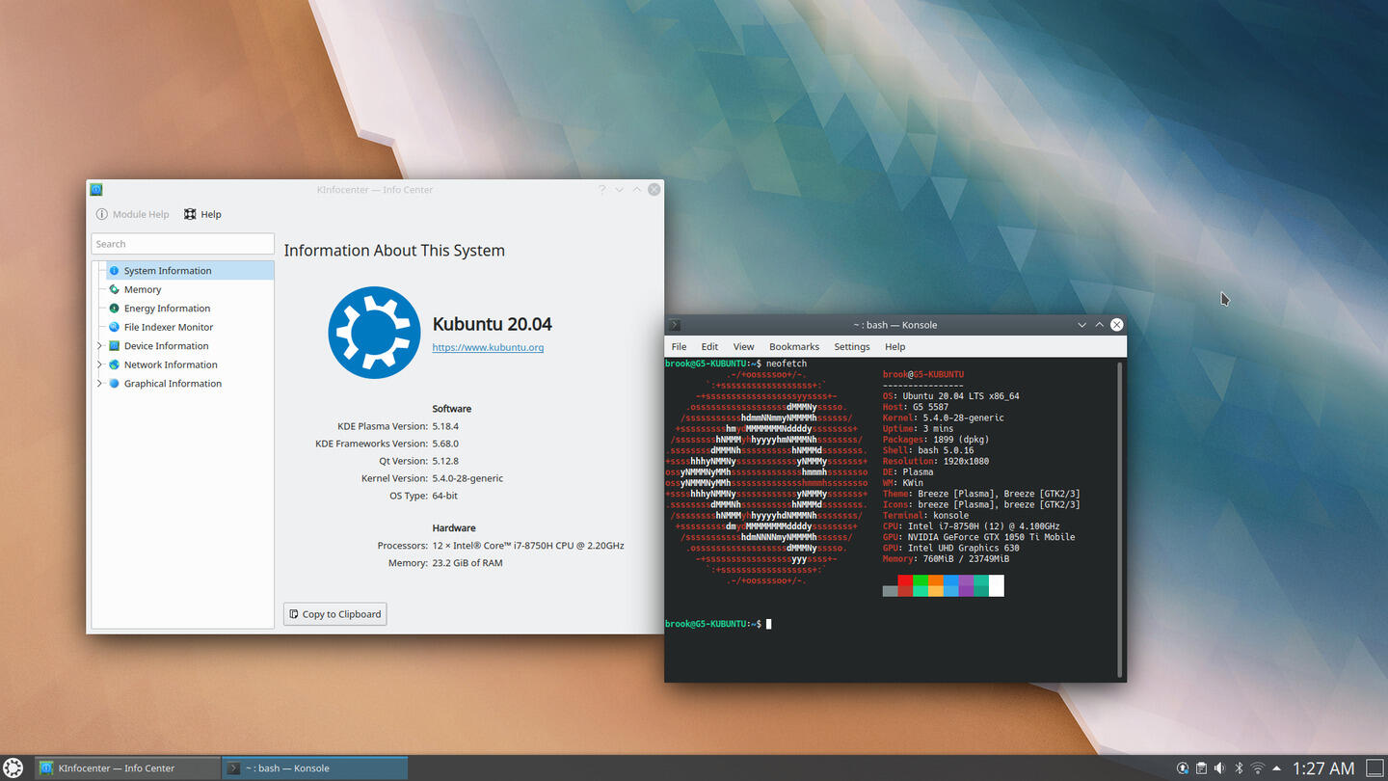1388x781 pixels.
Task: Click the 'Terminal: konsole' line
Action: 926,515
